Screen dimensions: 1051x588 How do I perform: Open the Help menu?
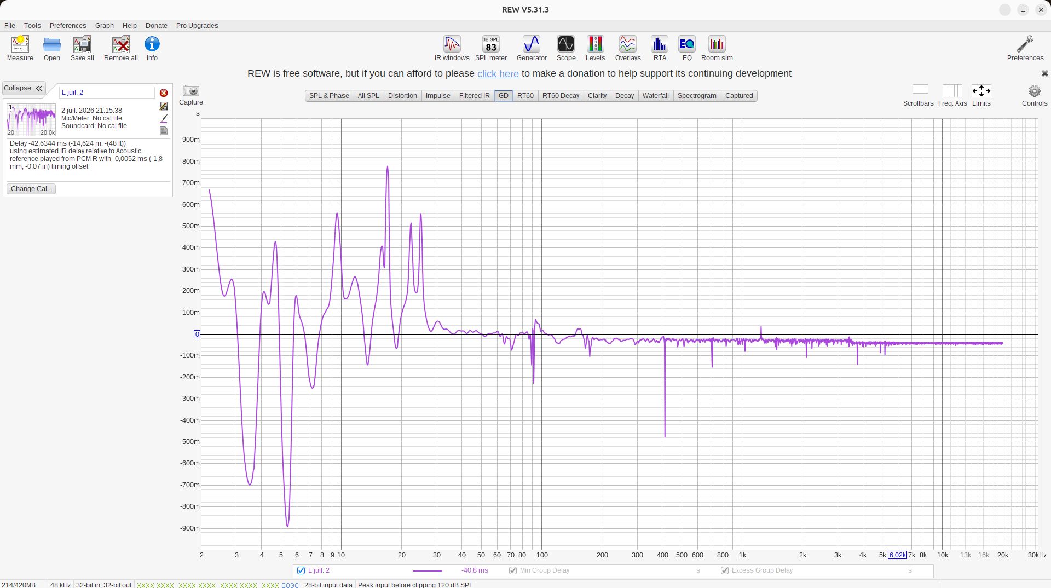[x=130, y=26]
